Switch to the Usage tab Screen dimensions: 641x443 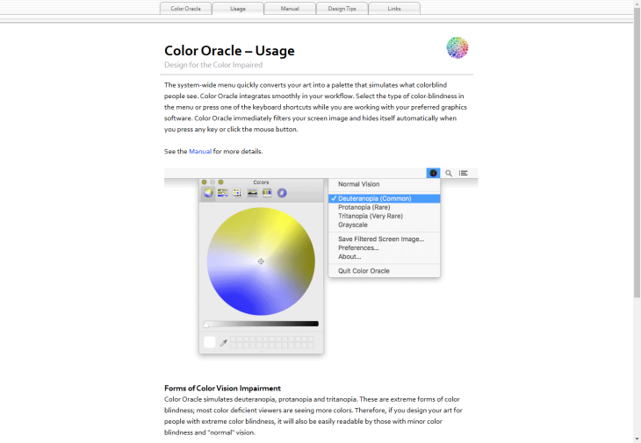coord(237,8)
